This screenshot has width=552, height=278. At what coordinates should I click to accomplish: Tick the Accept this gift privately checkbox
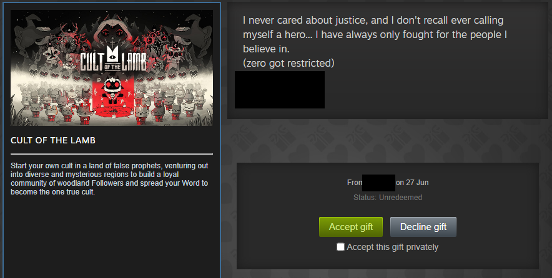(x=340, y=247)
